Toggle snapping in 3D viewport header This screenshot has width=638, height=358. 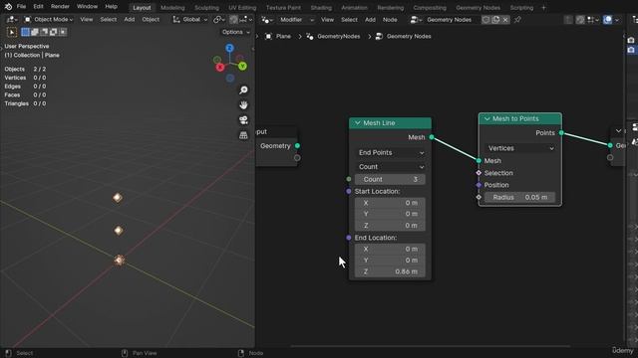(x=233, y=20)
